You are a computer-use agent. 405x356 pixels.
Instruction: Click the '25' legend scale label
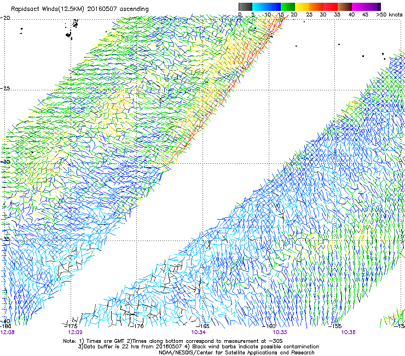pos(309,15)
